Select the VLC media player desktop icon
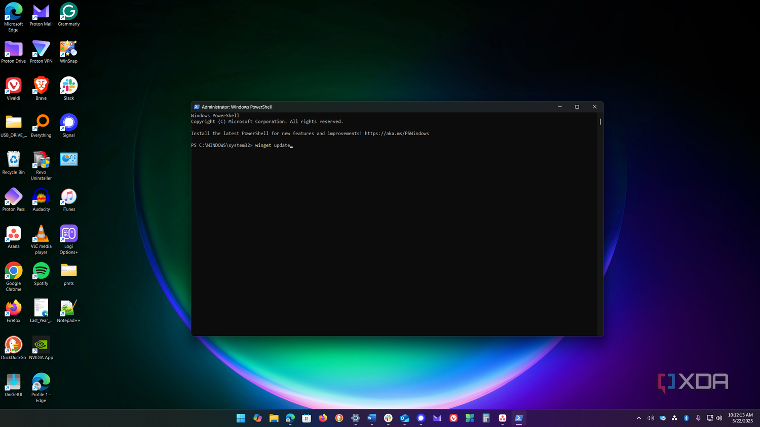The image size is (760, 427). click(41, 240)
